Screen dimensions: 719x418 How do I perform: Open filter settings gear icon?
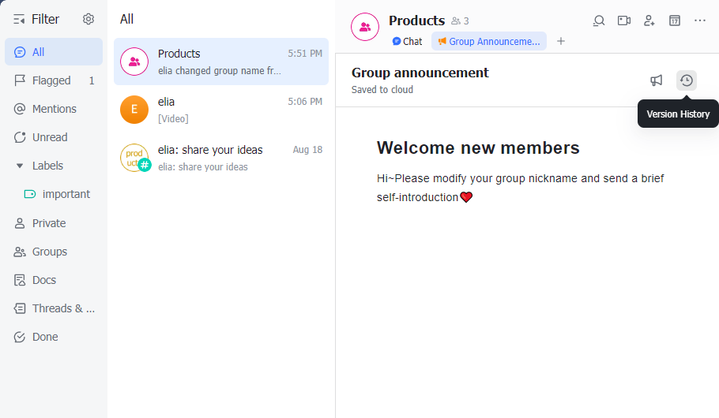point(88,19)
